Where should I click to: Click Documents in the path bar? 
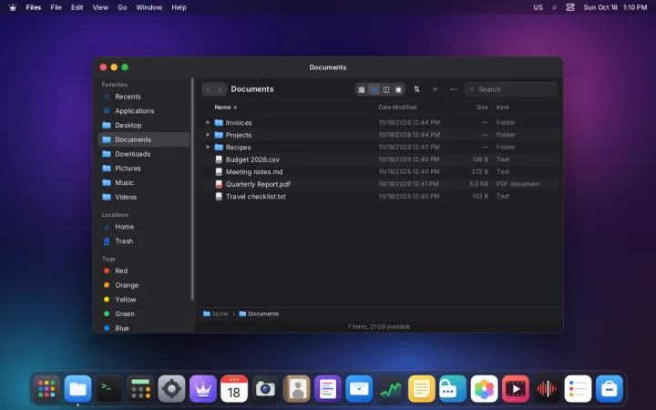pos(259,313)
